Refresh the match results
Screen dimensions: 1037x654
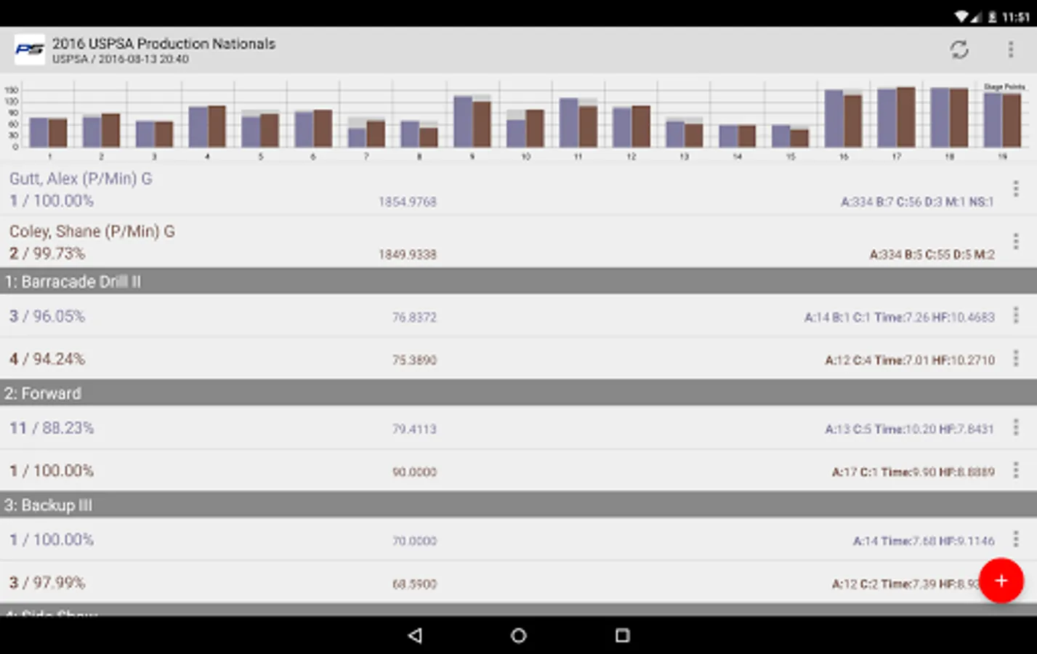coord(959,49)
